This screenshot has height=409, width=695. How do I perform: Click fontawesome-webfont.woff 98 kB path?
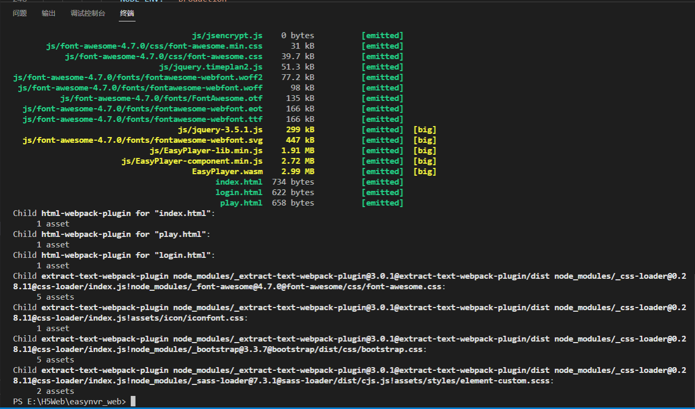[x=140, y=88]
